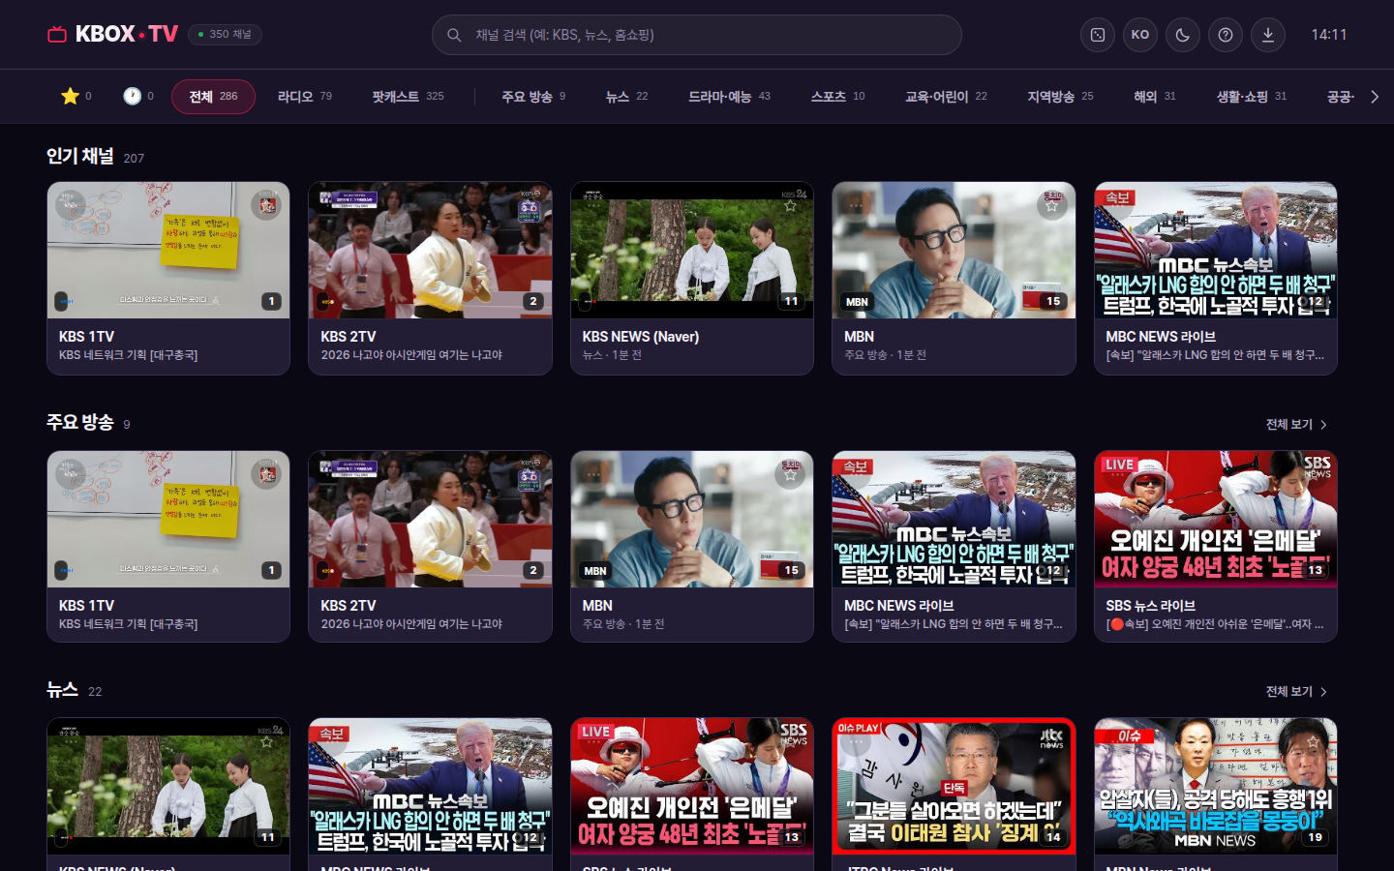The height and width of the screenshot is (871, 1394).
Task: Switch to the 라디오 tab
Action: coord(304,97)
